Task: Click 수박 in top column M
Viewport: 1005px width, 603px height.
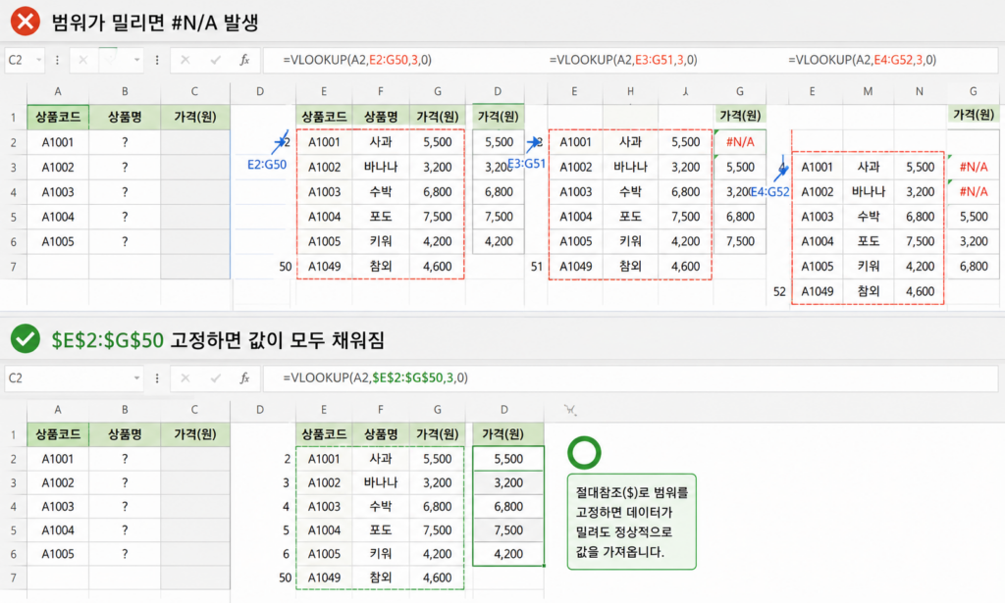Action: pos(868,217)
